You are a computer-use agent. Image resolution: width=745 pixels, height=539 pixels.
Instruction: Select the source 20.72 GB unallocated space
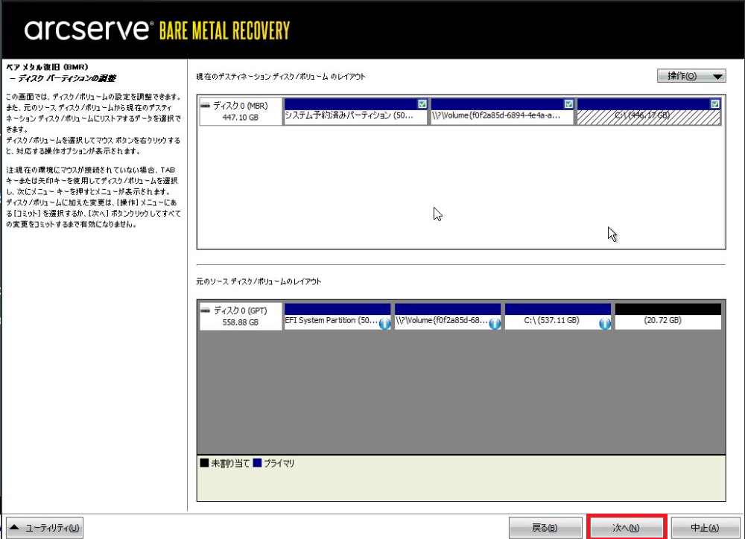click(x=668, y=321)
